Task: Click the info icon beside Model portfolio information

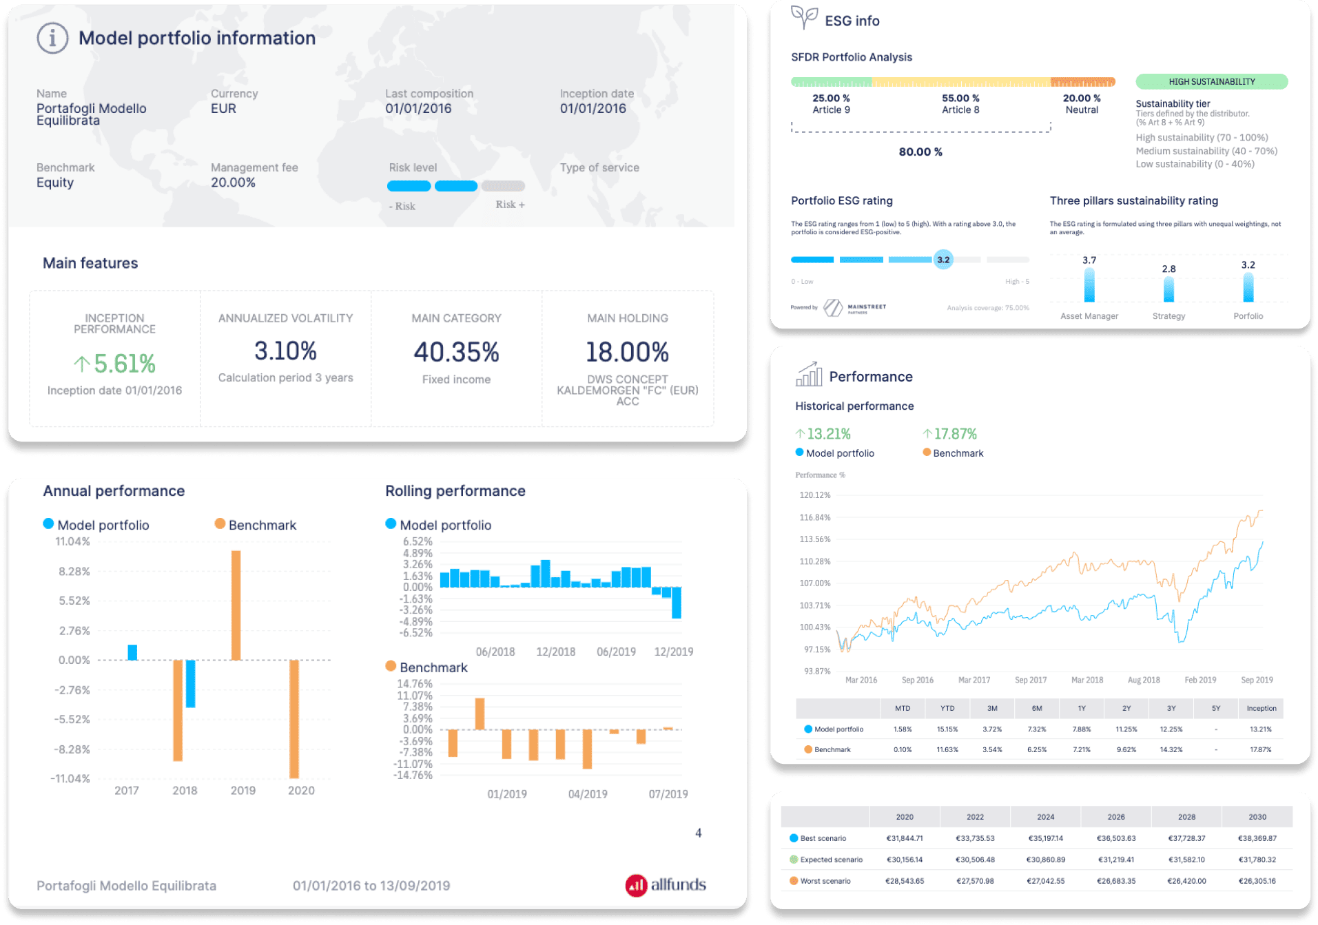Action: click(x=52, y=38)
